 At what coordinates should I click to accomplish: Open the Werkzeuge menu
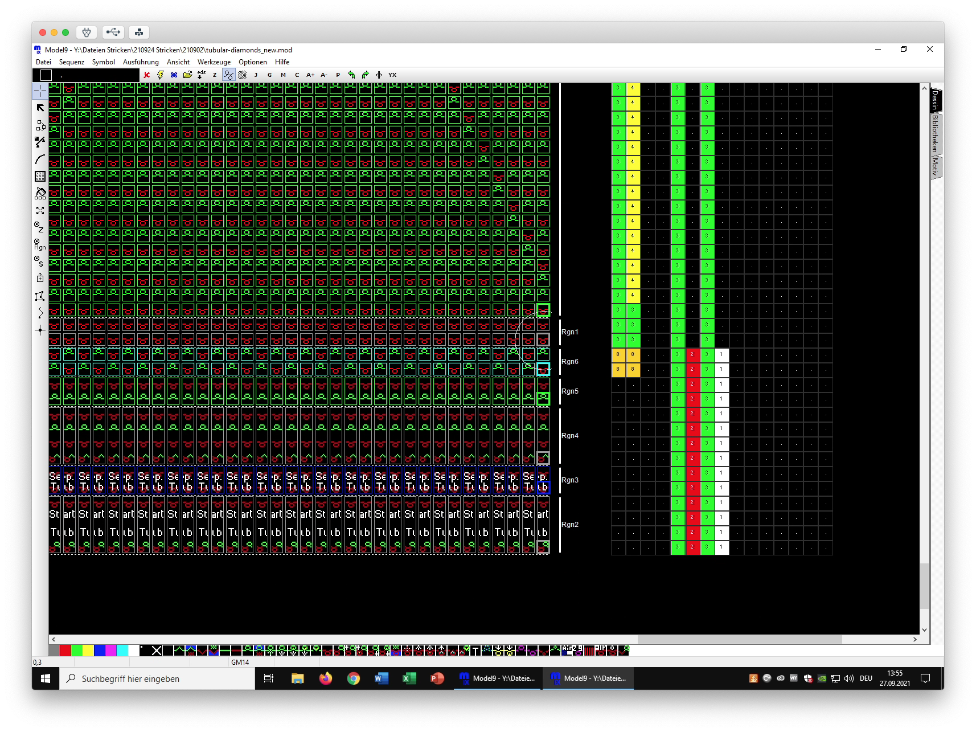(214, 62)
